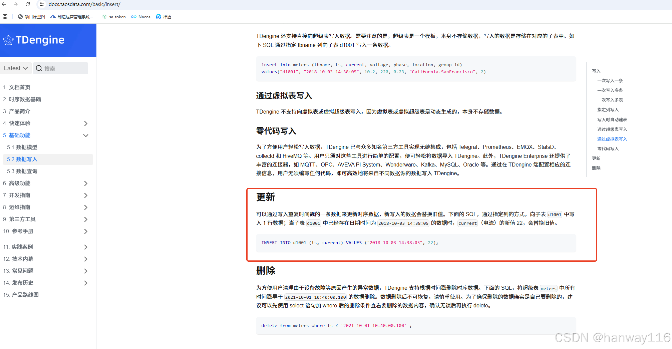Screen dimensions: 672x349
Task: Open the sa-token bookmark
Action: tap(114, 17)
